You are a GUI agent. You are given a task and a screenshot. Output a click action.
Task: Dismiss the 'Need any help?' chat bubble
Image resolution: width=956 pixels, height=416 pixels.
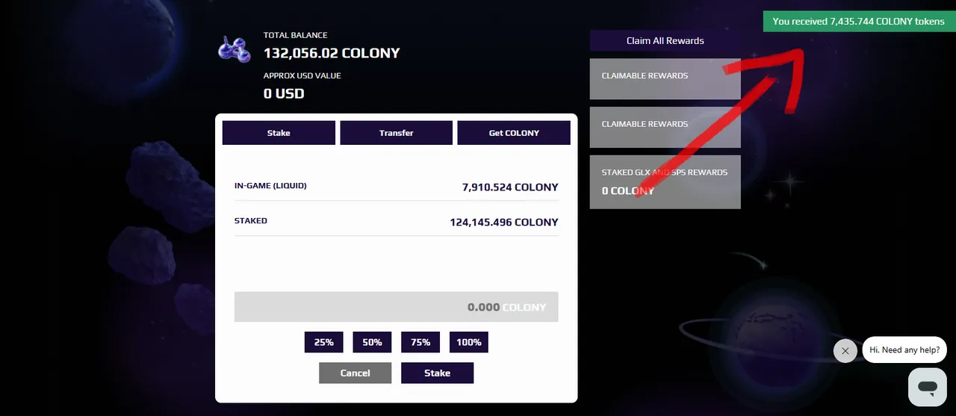point(845,350)
